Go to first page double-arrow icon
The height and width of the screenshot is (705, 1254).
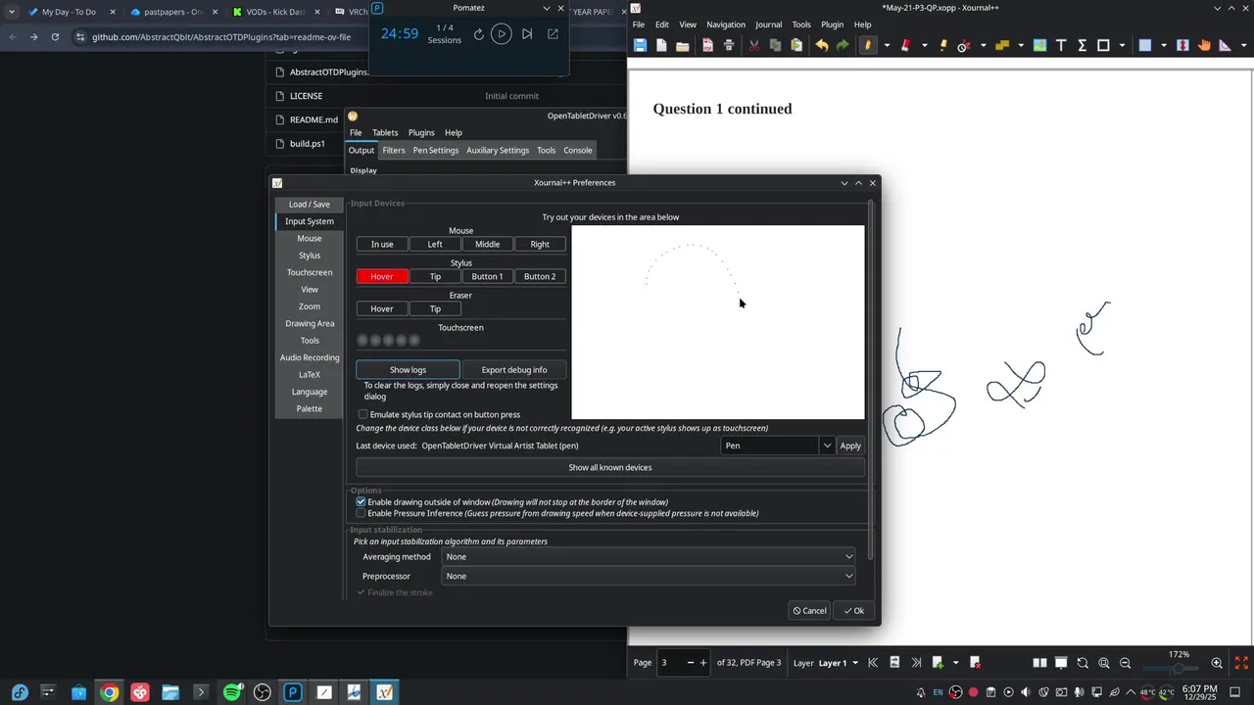tap(873, 663)
